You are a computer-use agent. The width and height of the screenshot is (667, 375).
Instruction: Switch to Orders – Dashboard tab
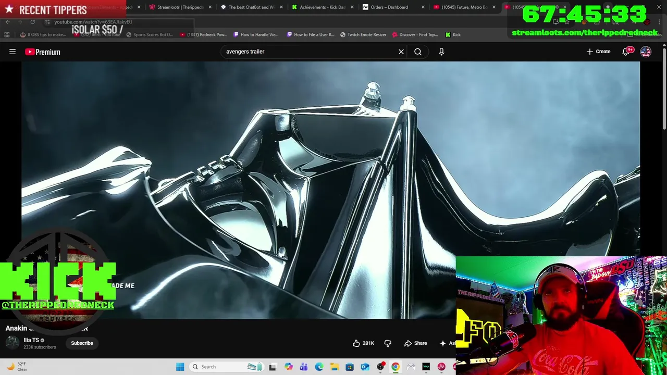tap(389, 7)
